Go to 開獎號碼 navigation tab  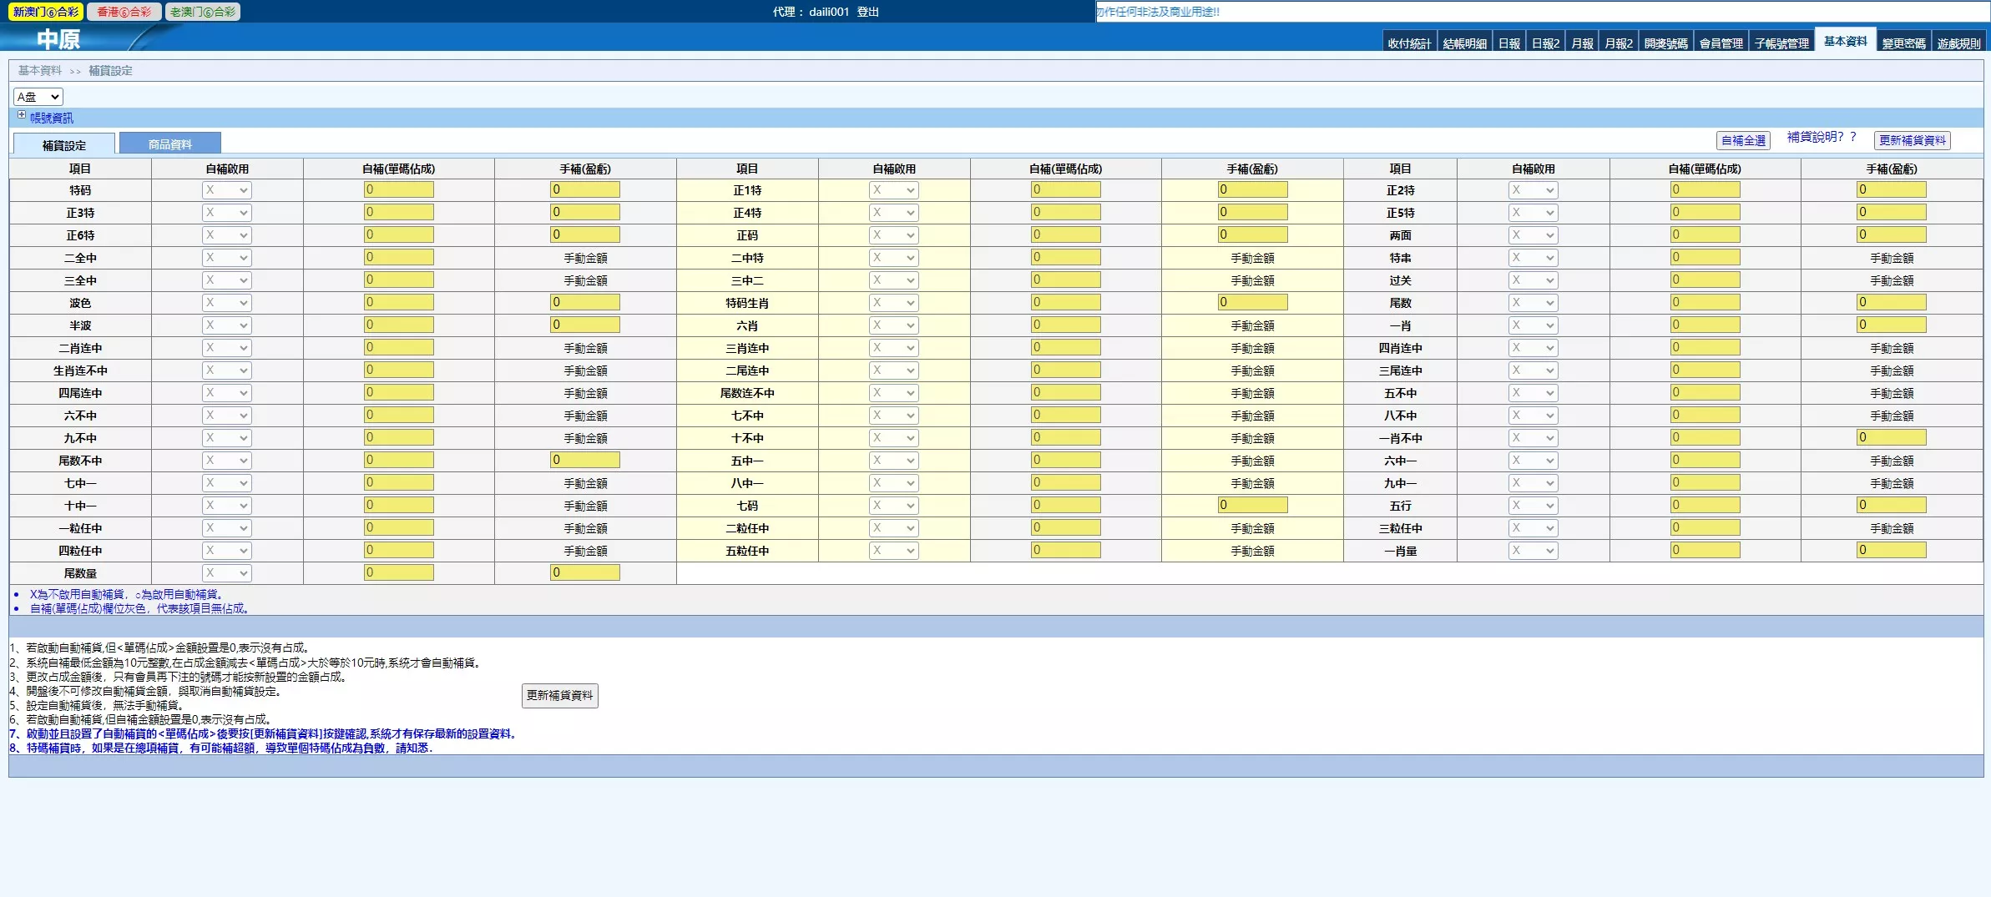[x=1665, y=43]
